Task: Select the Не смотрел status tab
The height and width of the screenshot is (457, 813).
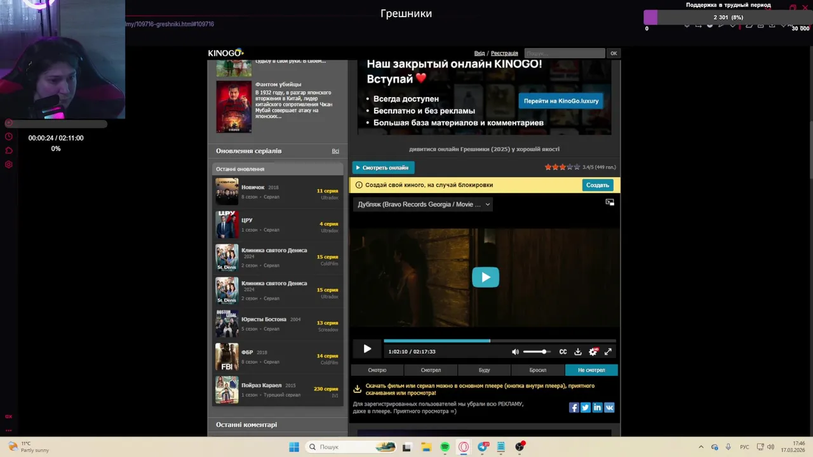Action: (591, 370)
